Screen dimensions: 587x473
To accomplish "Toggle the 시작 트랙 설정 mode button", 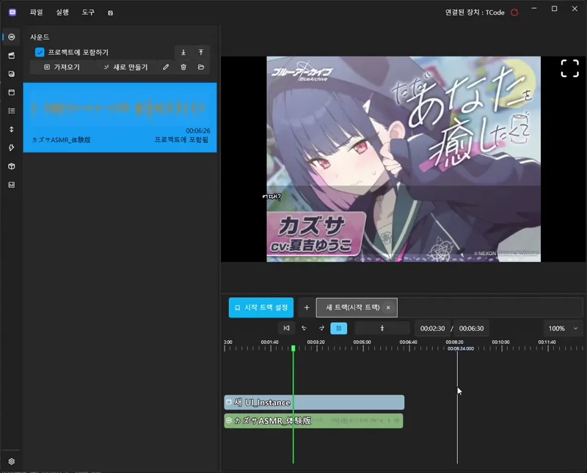I will click(x=259, y=307).
